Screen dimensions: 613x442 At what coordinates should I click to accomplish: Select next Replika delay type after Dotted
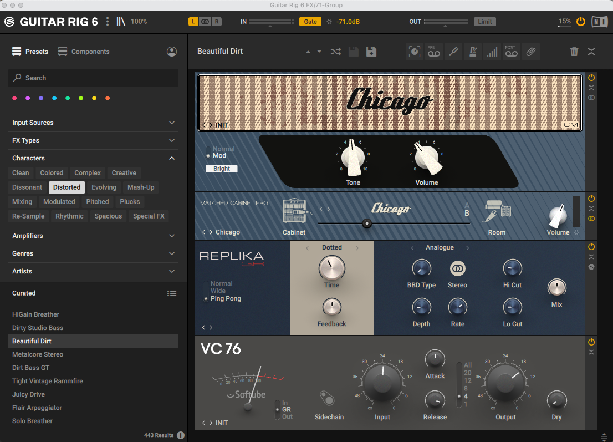pyautogui.click(x=357, y=248)
